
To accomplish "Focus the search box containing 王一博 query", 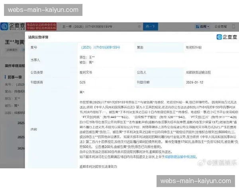I will [x=101, y=27].
